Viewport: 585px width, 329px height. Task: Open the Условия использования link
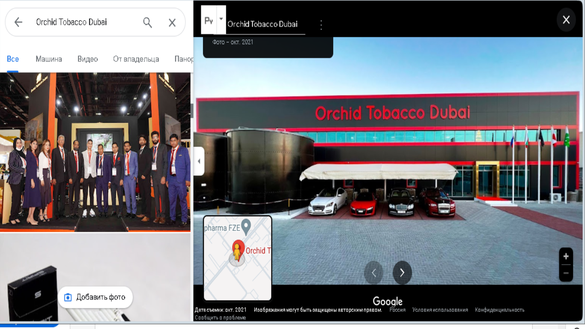pos(440,310)
